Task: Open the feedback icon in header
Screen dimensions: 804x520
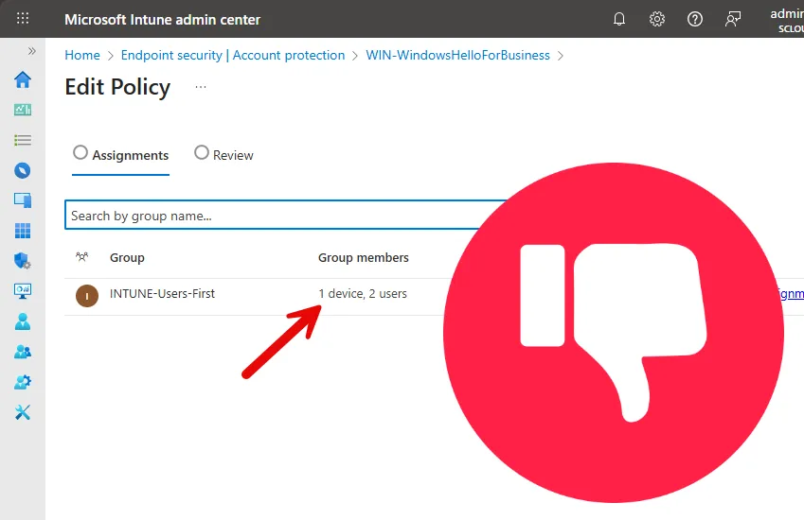Action: 733,20
